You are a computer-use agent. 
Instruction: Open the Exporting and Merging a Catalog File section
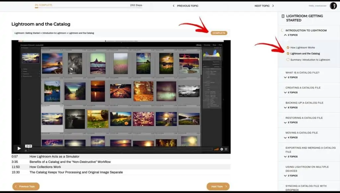click(x=310, y=150)
